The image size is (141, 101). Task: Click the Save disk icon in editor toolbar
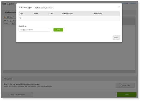[8, 17]
